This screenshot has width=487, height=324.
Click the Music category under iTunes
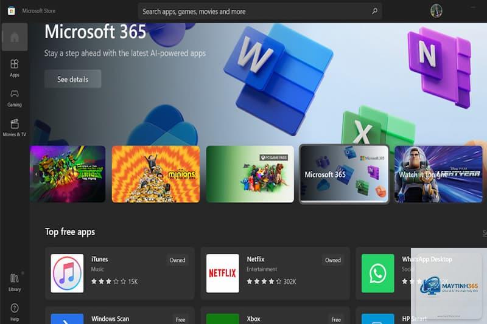coord(97,269)
